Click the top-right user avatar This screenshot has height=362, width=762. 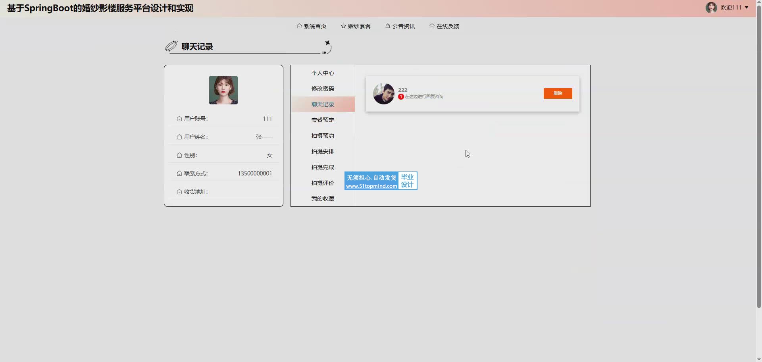point(711,8)
